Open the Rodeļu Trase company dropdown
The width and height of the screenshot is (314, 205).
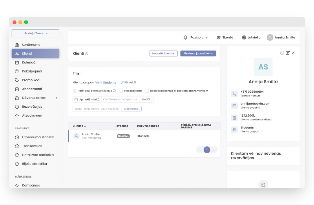point(35,33)
